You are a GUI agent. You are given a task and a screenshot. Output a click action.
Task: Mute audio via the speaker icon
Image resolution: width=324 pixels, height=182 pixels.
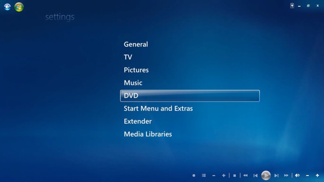297,175
